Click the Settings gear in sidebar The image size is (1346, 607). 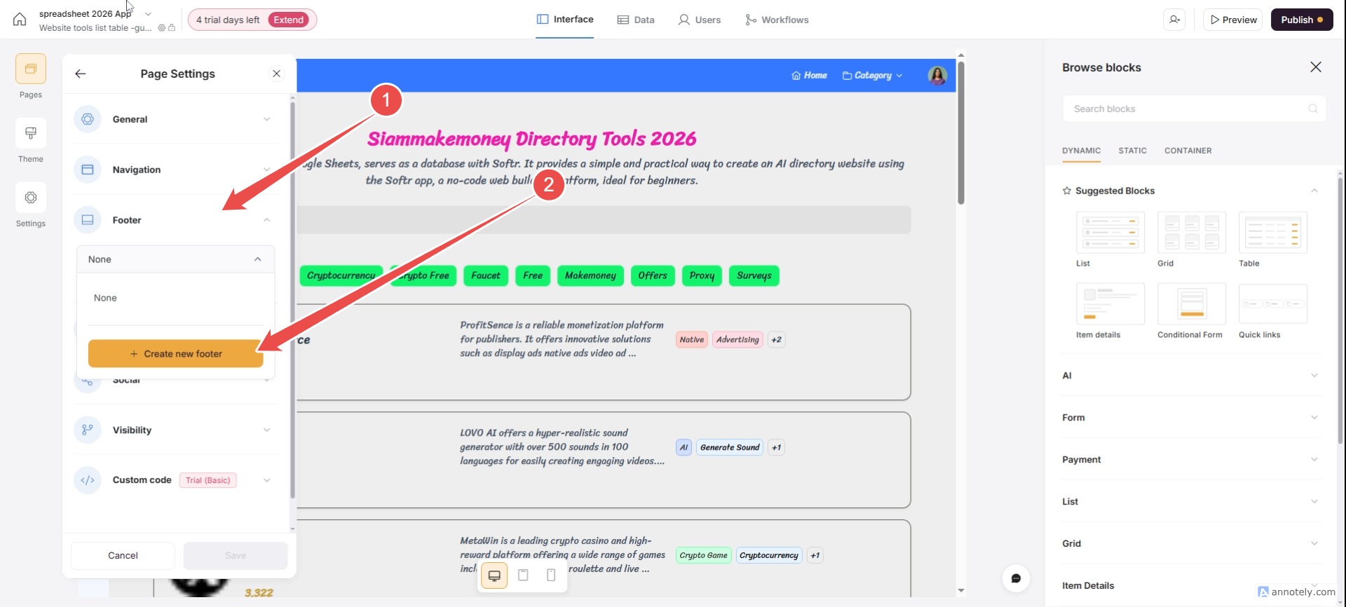(31, 198)
